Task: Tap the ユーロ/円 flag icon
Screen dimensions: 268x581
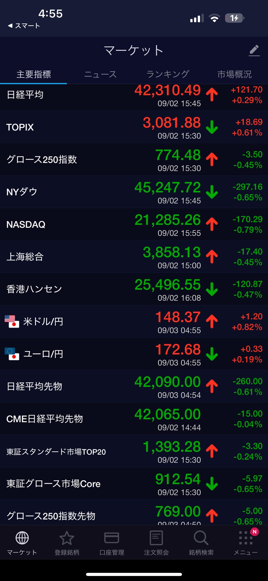Action: click(x=12, y=354)
